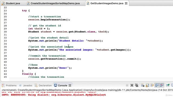Toggle the Scroll Lock icon in Console

pyautogui.click(x=147, y=85)
